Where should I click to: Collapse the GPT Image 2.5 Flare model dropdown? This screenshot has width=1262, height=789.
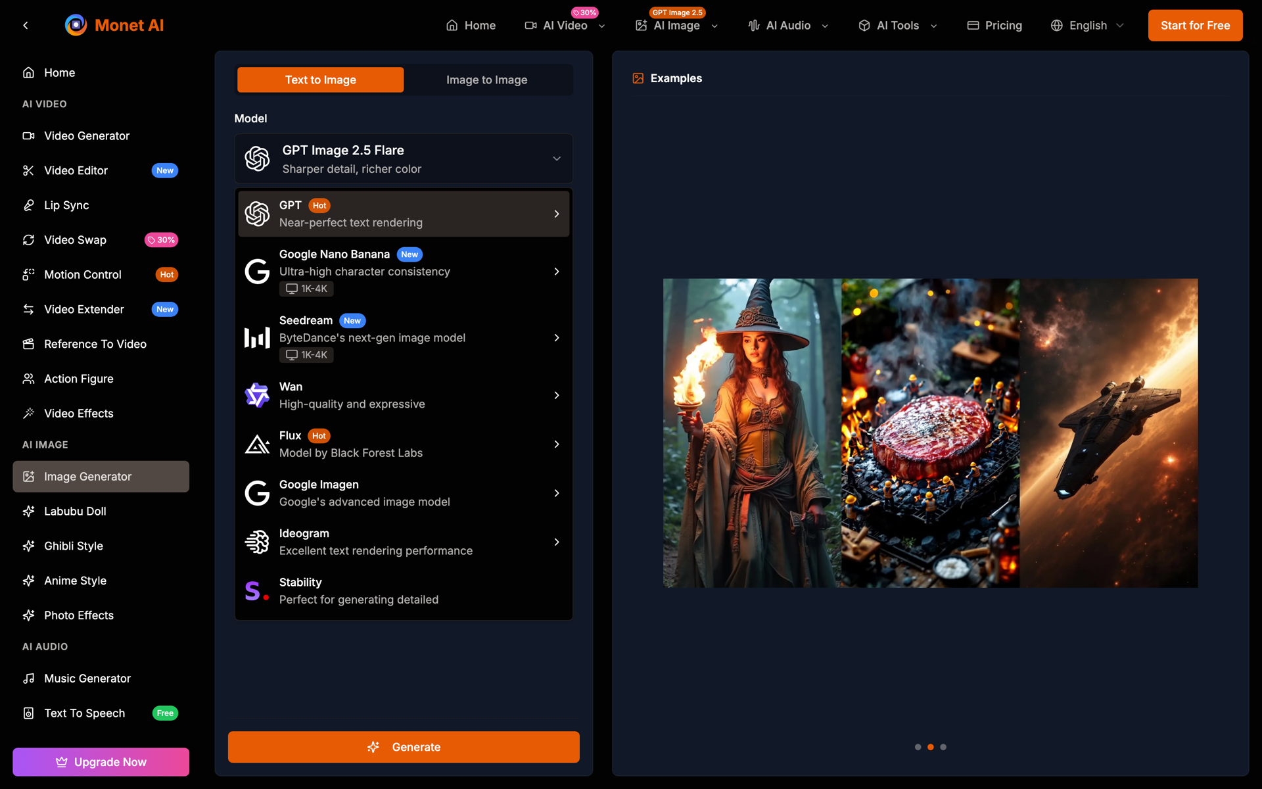[404, 159]
